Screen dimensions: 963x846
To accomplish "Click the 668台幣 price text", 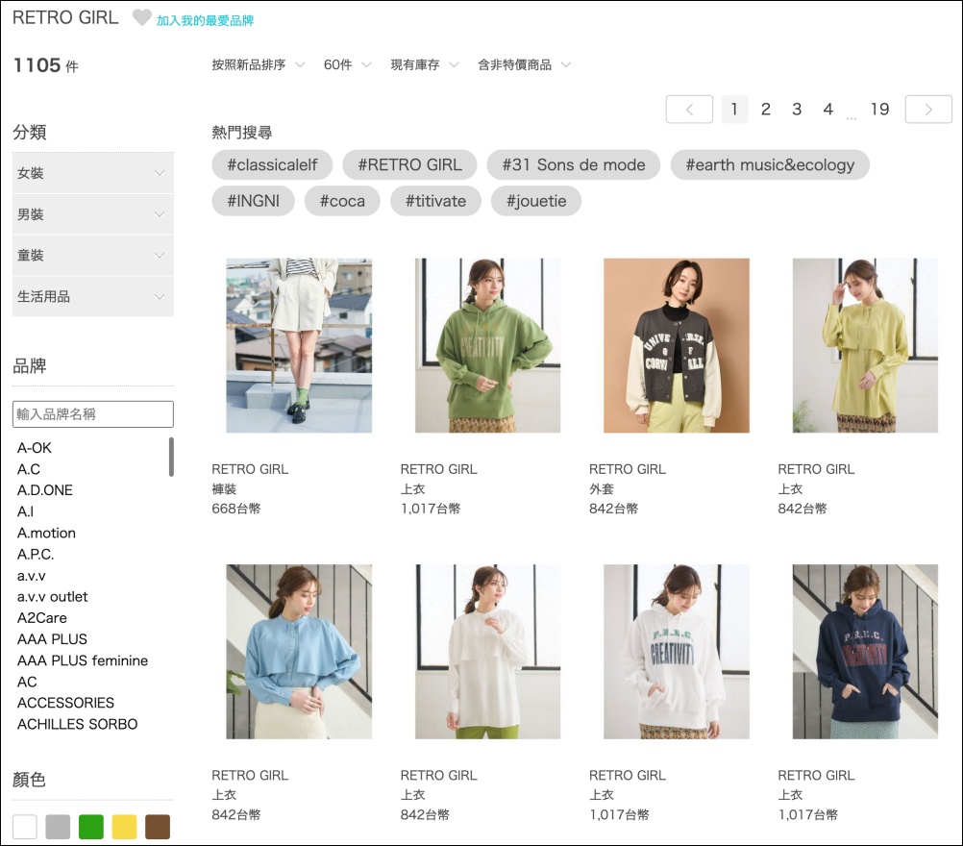I will [236, 509].
